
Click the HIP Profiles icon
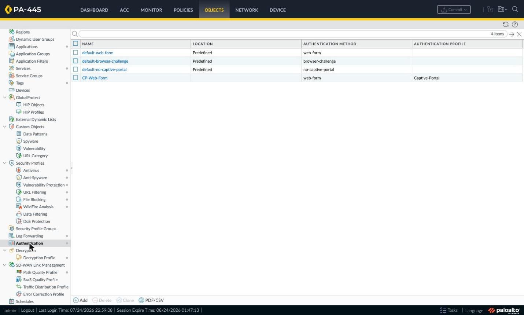coord(19,112)
